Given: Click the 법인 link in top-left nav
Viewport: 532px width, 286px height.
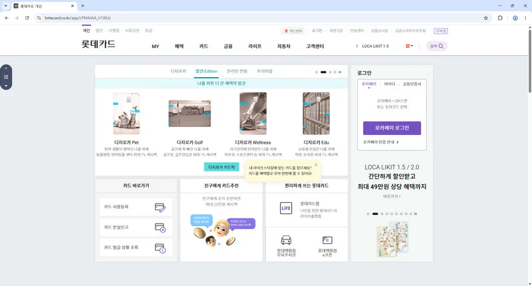Looking at the screenshot, I should coord(98,31).
